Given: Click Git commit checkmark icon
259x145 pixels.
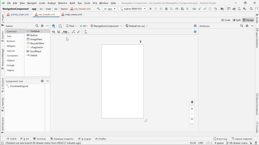Looking at the screenshot, I should (205, 9).
